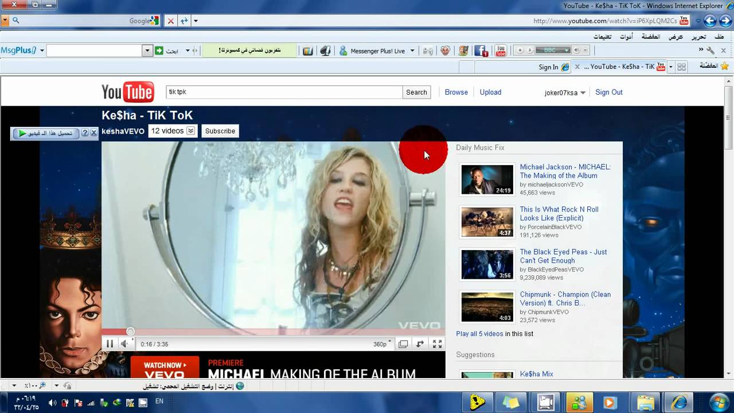Screen dimensions: 734x413
Task: Click the progress bar scrubber handle
Action: pyautogui.click(x=130, y=332)
